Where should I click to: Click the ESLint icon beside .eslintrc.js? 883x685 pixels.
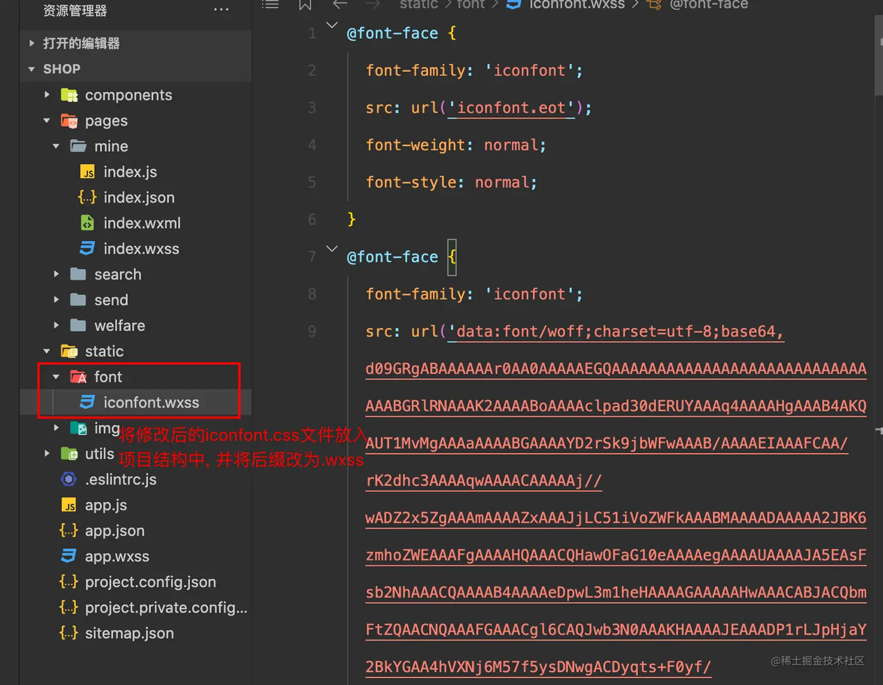click(x=69, y=479)
